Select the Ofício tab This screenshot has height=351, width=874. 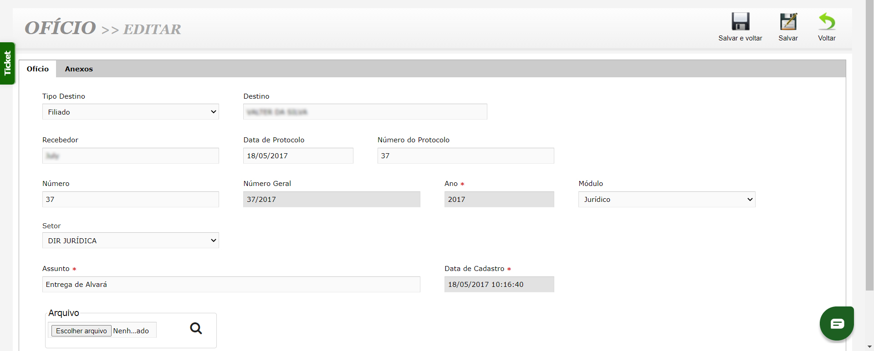point(38,69)
